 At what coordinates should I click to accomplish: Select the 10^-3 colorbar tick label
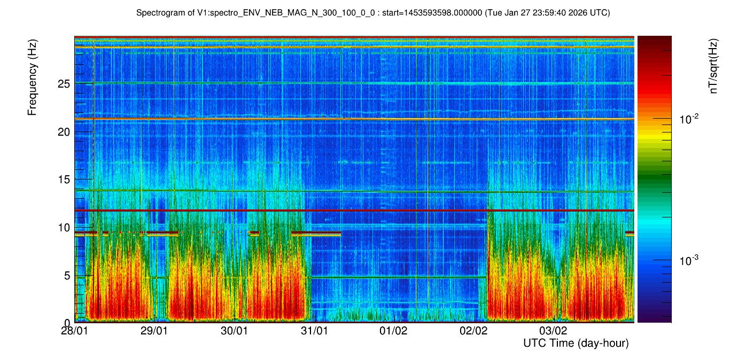688,260
